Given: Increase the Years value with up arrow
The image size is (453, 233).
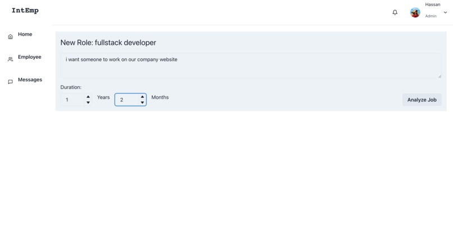Looking at the screenshot, I should click(88, 97).
